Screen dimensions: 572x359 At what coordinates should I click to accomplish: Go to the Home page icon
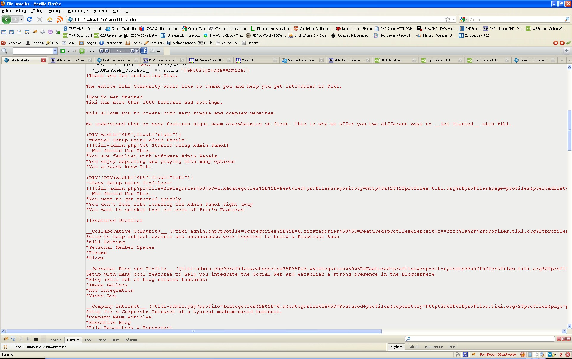(x=50, y=20)
